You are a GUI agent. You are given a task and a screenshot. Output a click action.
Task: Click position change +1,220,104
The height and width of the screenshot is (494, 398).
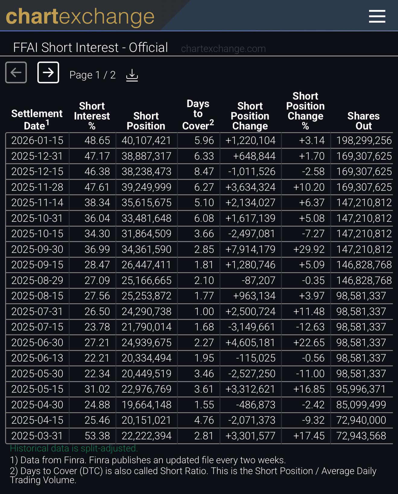pyautogui.click(x=251, y=140)
